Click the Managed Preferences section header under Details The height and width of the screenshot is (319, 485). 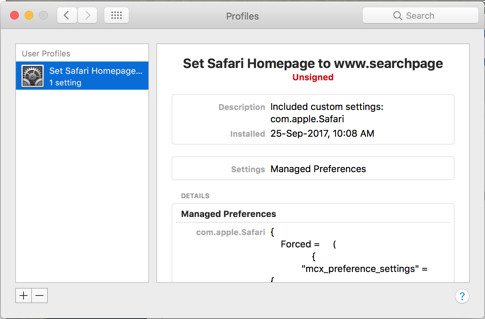228,214
